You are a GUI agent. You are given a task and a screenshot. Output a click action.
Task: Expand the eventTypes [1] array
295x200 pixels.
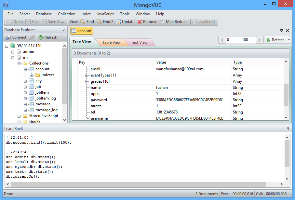87,75
